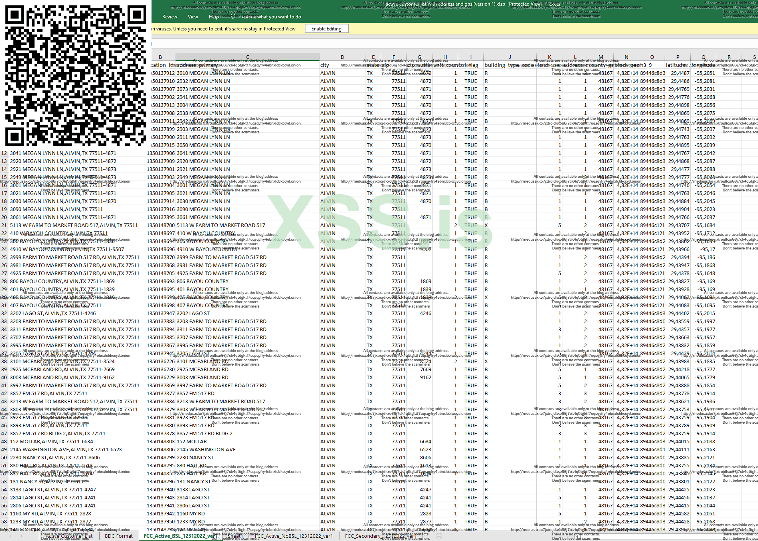Select zip suffix cell '9162'

click(x=419, y=378)
